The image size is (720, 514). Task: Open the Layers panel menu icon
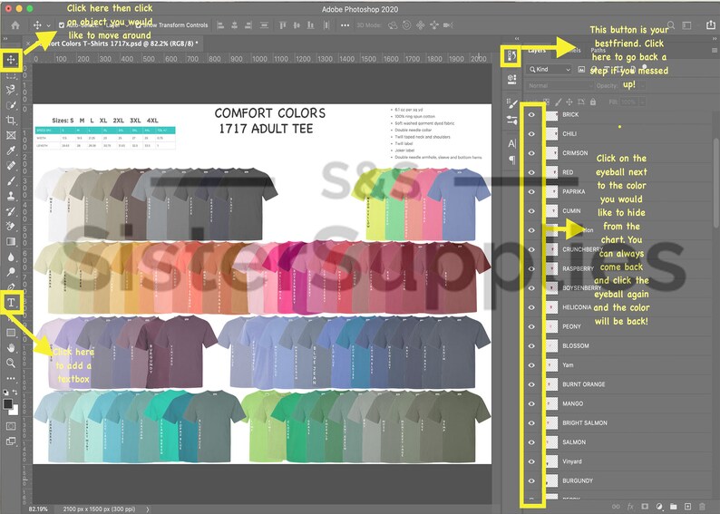click(x=714, y=50)
